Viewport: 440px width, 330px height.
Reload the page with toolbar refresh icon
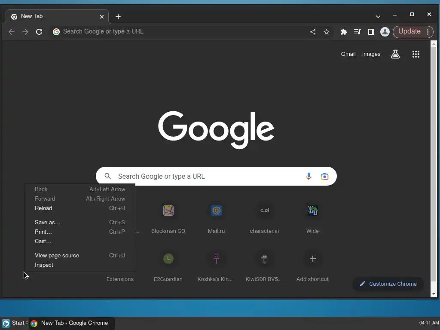pyautogui.click(x=39, y=32)
